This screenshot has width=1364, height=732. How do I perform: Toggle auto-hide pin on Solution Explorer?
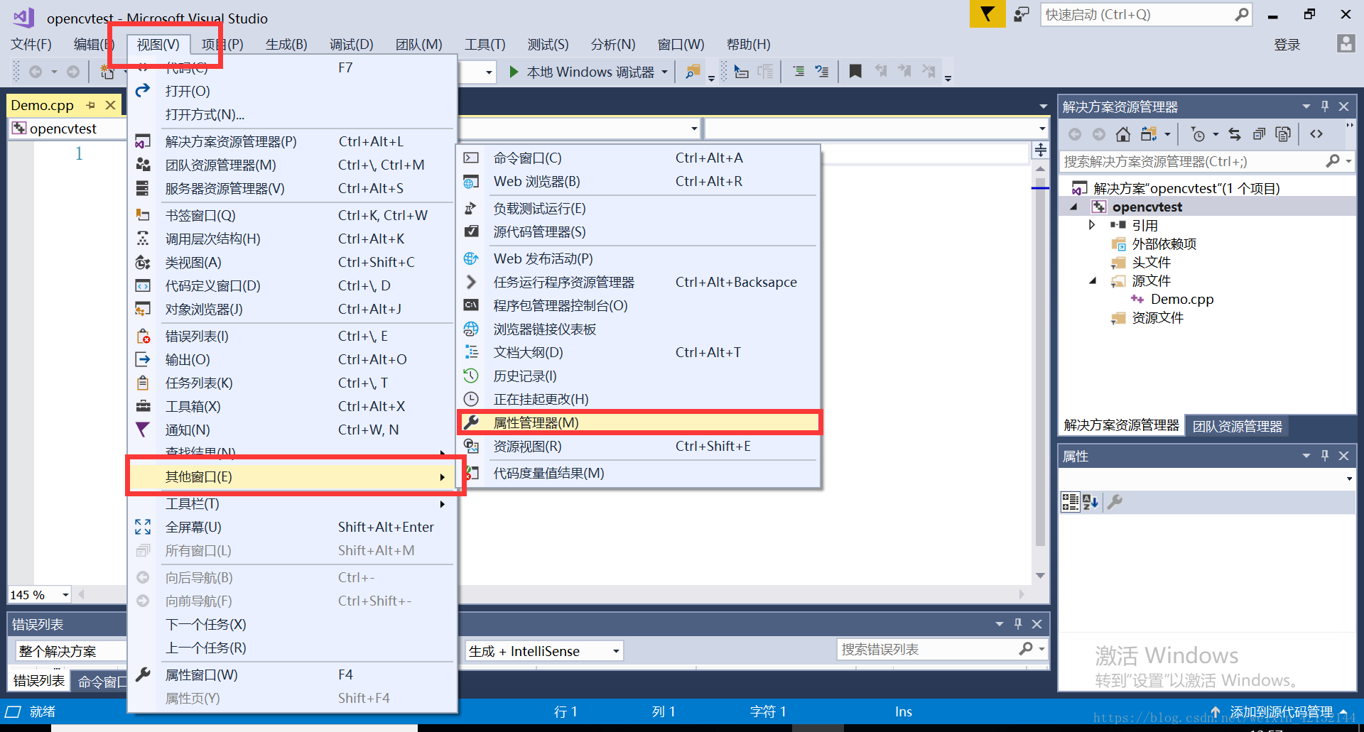point(1324,106)
